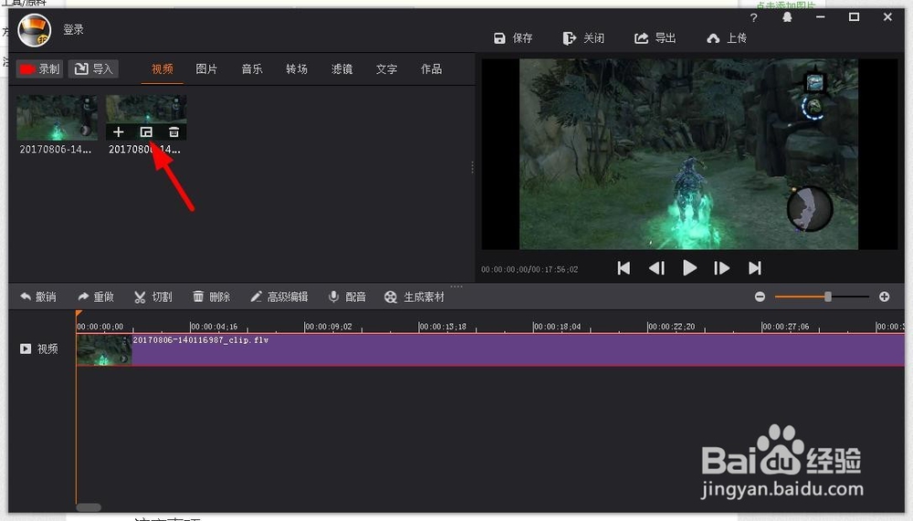
Task: Click the 视频 track label icon
Action: (x=26, y=349)
